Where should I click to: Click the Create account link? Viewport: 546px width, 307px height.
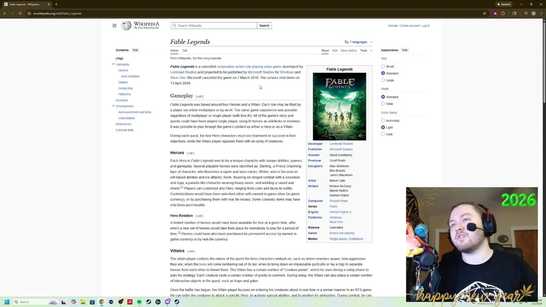(409, 26)
